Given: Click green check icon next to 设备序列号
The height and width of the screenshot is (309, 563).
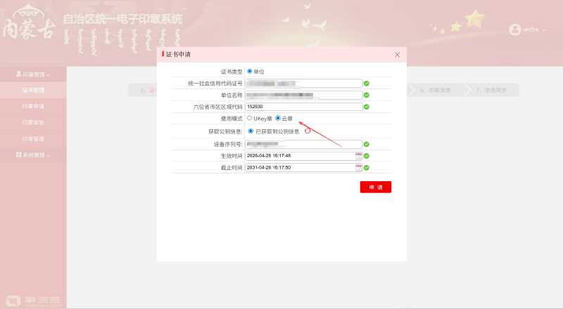Looking at the screenshot, I should click(367, 143).
